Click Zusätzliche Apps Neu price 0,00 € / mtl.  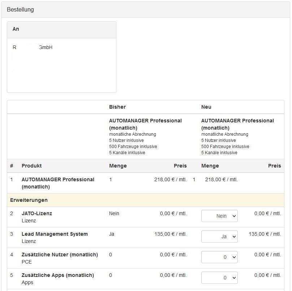[x=268, y=275]
